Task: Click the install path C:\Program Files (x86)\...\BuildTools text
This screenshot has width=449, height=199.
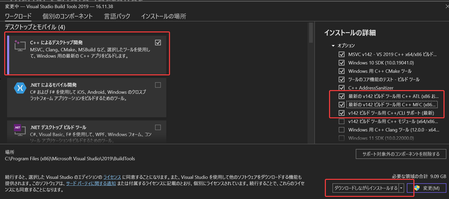Action: point(70,159)
